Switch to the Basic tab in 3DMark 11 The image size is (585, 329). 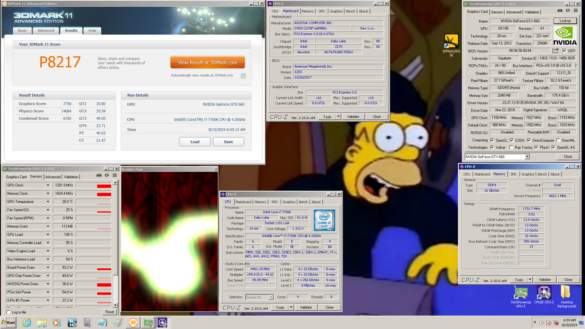point(22,30)
